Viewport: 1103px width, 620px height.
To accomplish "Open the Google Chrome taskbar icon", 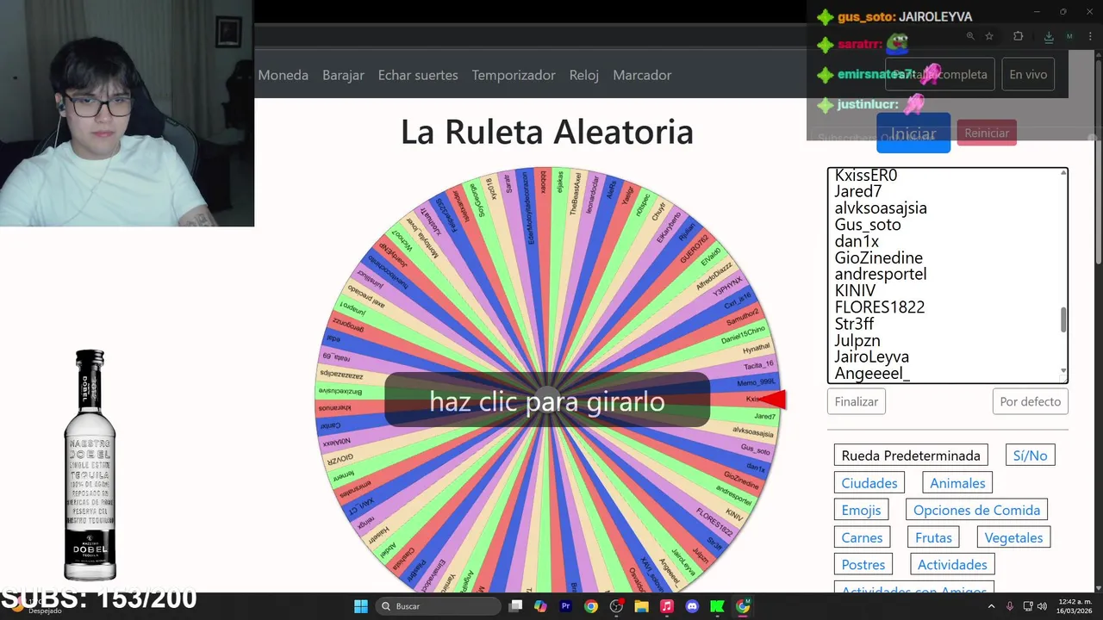I will (x=590, y=606).
